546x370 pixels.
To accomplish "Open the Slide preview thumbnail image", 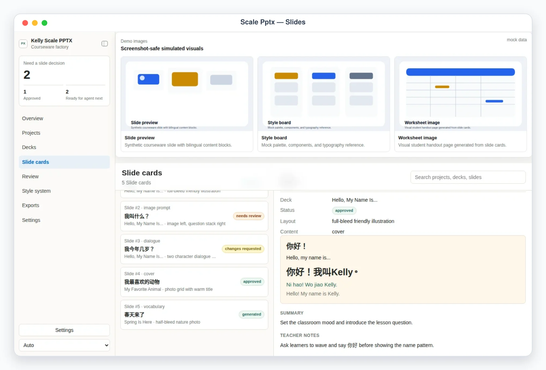I will (187, 94).
